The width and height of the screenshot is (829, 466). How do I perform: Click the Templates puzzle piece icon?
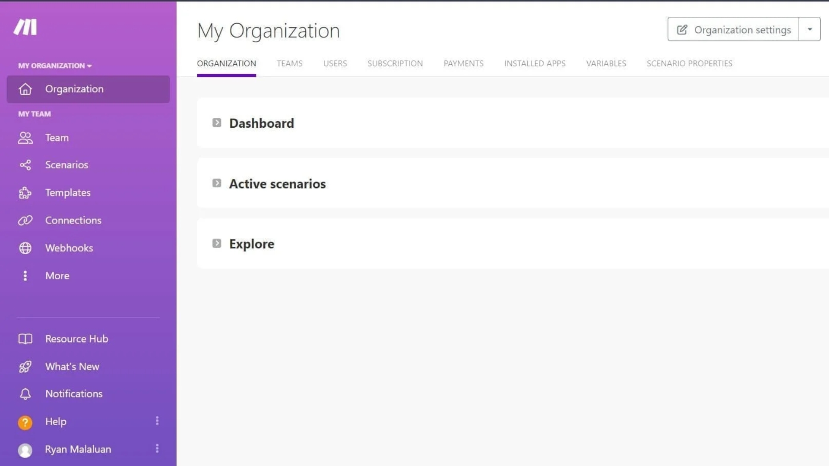point(25,193)
